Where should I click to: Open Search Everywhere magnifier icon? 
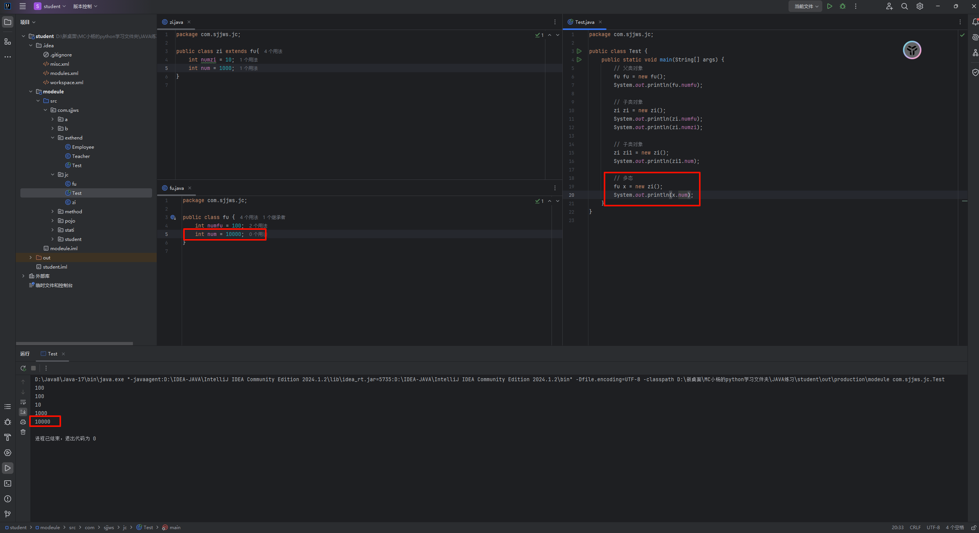[904, 6]
